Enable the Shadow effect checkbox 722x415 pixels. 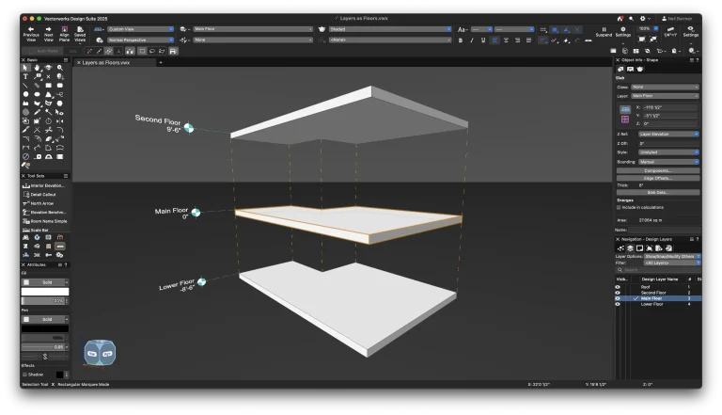click(x=25, y=374)
